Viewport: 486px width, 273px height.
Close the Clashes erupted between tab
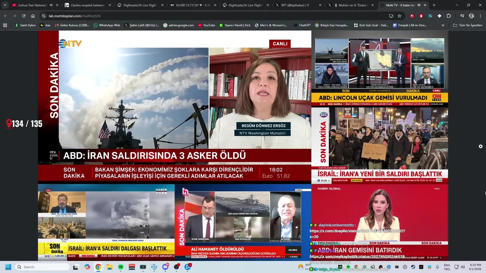[x=110, y=5]
